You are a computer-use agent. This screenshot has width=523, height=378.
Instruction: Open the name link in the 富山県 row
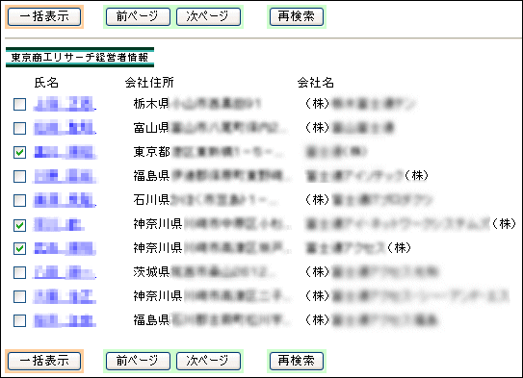point(65,128)
